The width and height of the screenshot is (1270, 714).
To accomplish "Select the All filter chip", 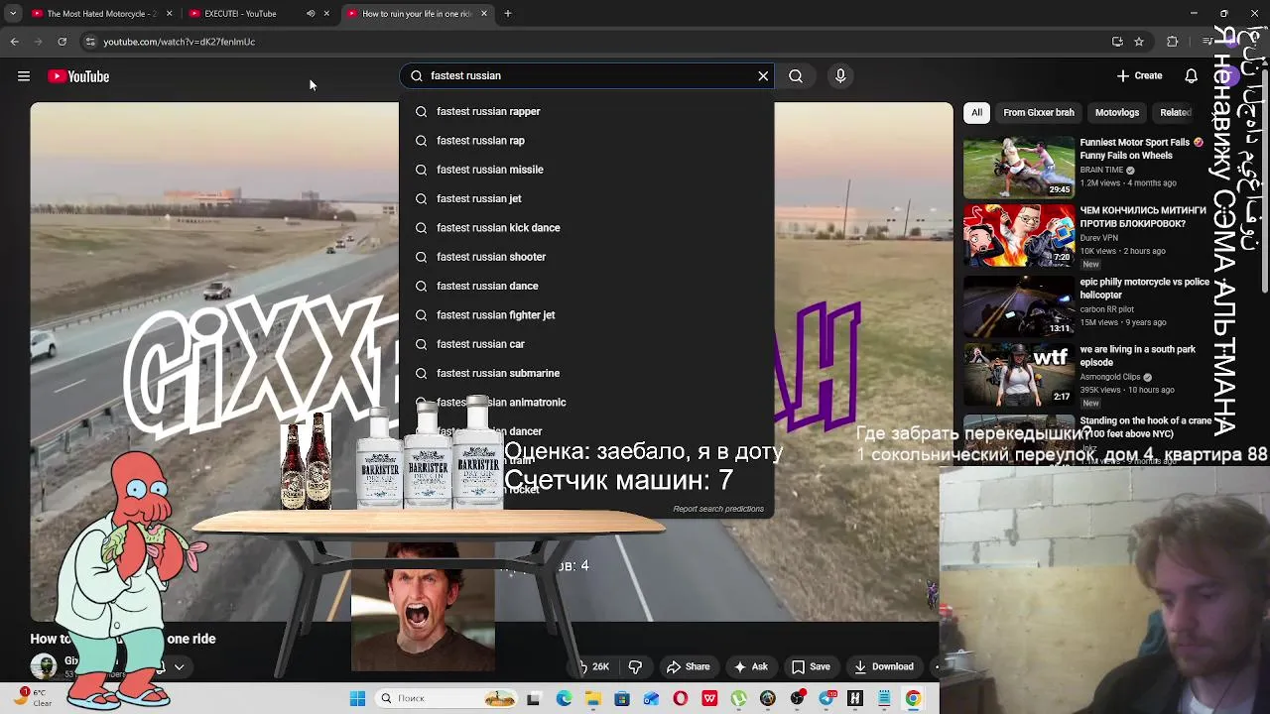I will [976, 112].
